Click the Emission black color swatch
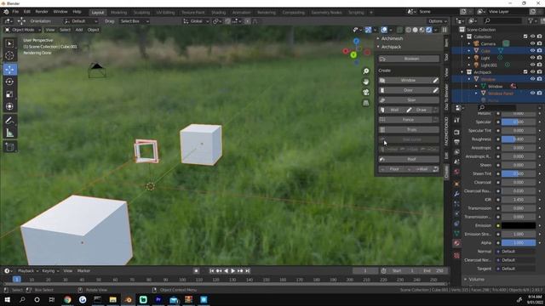 (x=519, y=225)
